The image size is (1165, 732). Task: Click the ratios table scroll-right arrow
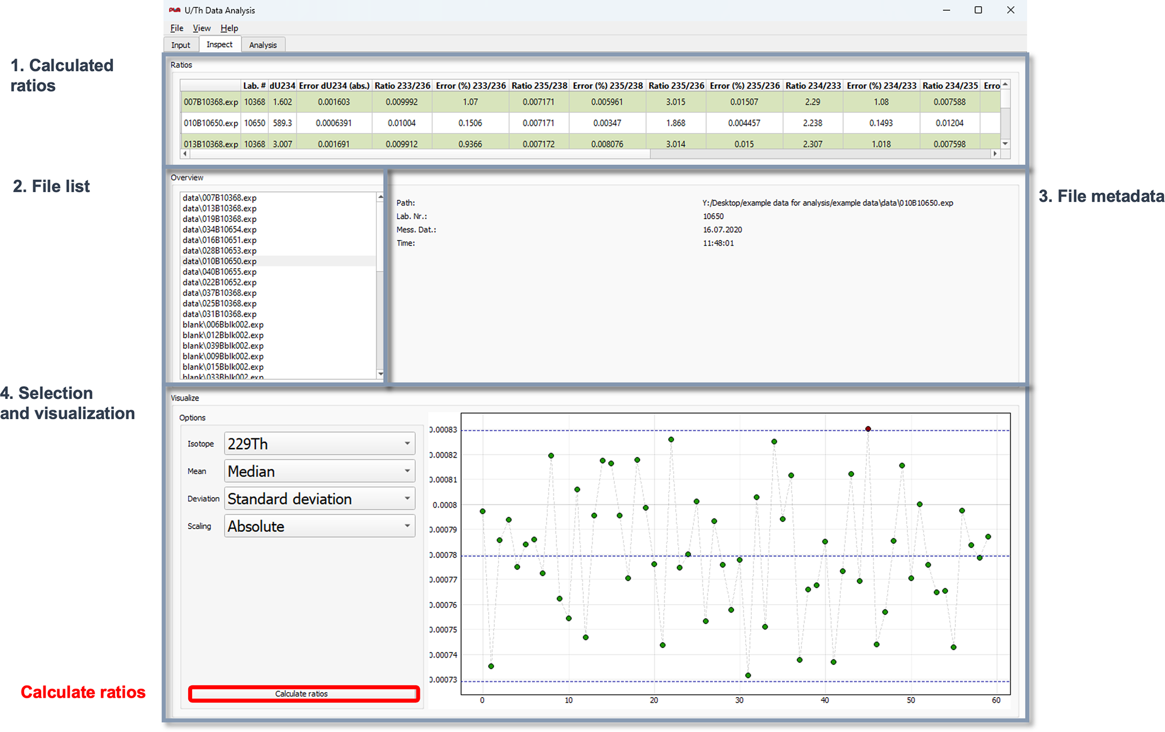point(995,154)
